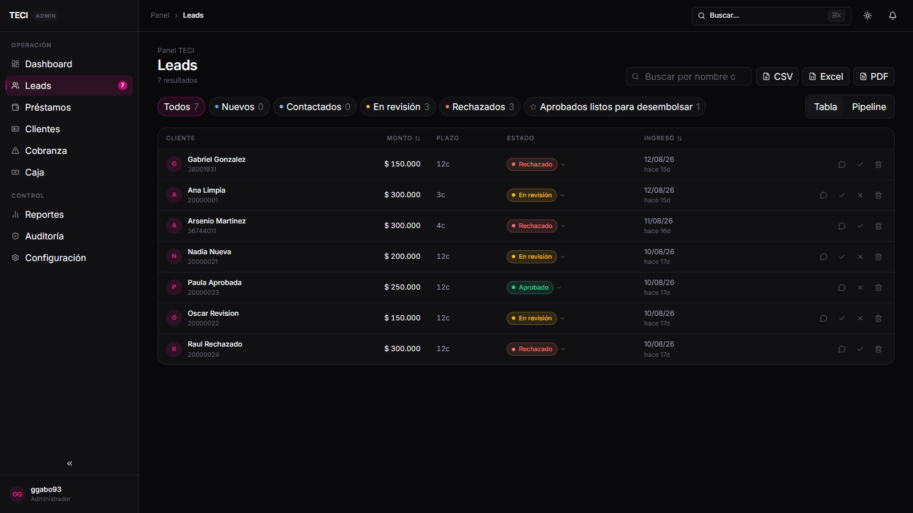Toggle the light/dark theme icon
The image size is (913, 513).
[x=867, y=16]
